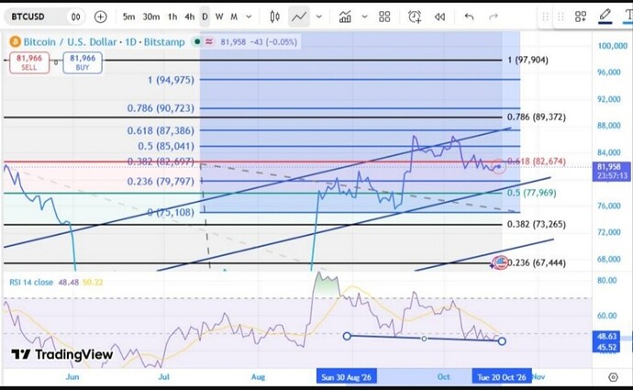The image size is (633, 390).
Task: Open the indicators icon
Action: (x=345, y=17)
